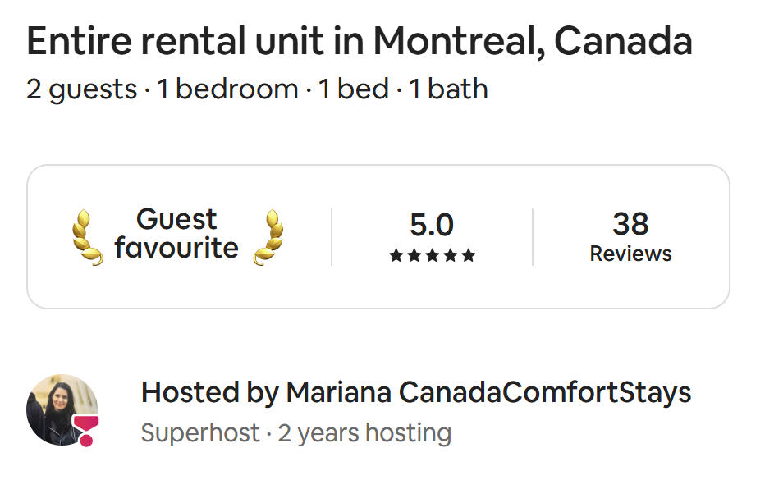Viewport: 774px width, 480px height.
Task: Click the 1 bedroom detail
Action: point(227,89)
